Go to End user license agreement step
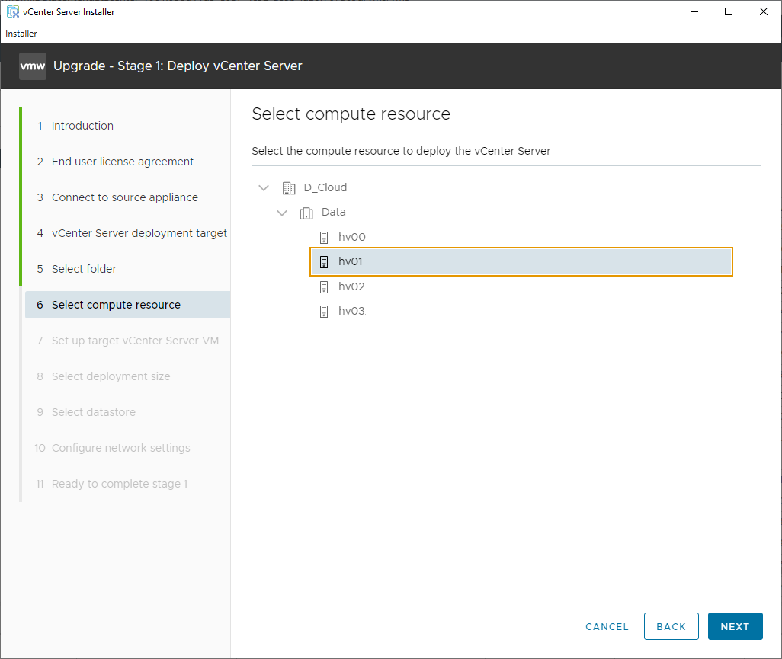The image size is (782, 659). 122,162
